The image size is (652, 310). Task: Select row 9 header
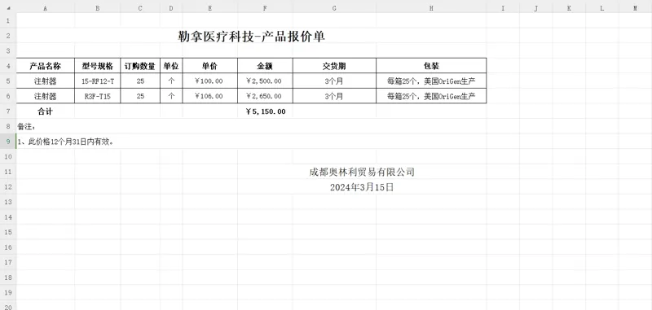click(x=8, y=142)
